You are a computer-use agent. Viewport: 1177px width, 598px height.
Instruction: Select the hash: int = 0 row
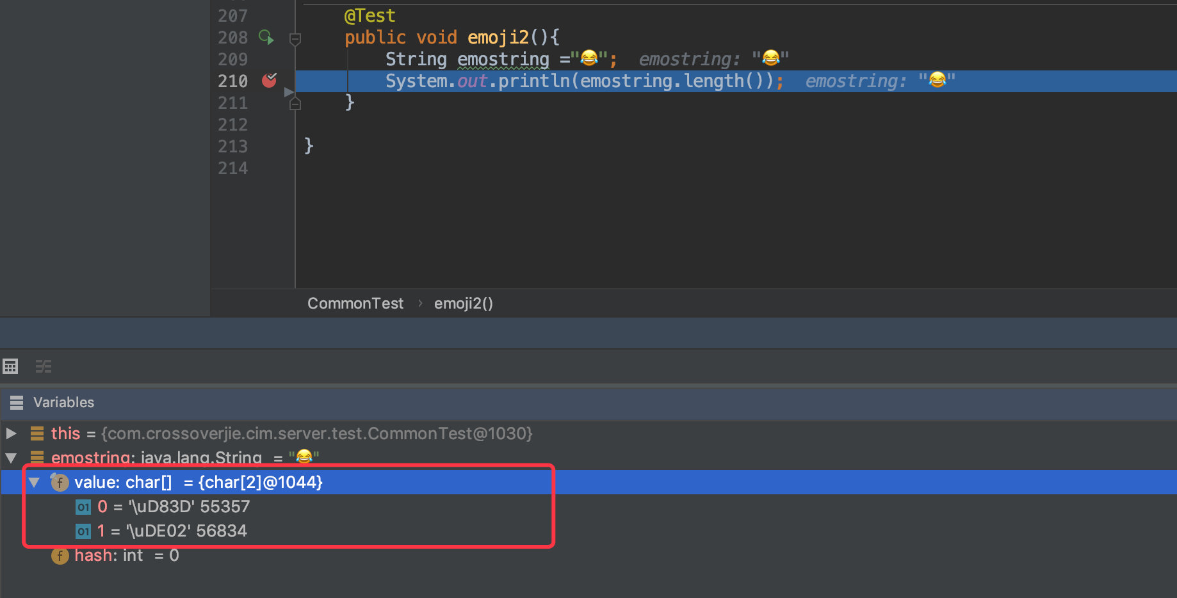coord(588,555)
